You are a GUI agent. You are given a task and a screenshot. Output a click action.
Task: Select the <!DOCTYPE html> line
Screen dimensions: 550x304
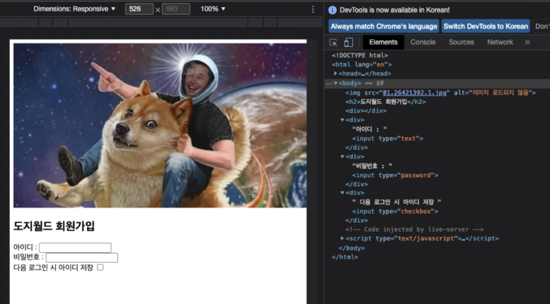pyautogui.click(x=360, y=56)
